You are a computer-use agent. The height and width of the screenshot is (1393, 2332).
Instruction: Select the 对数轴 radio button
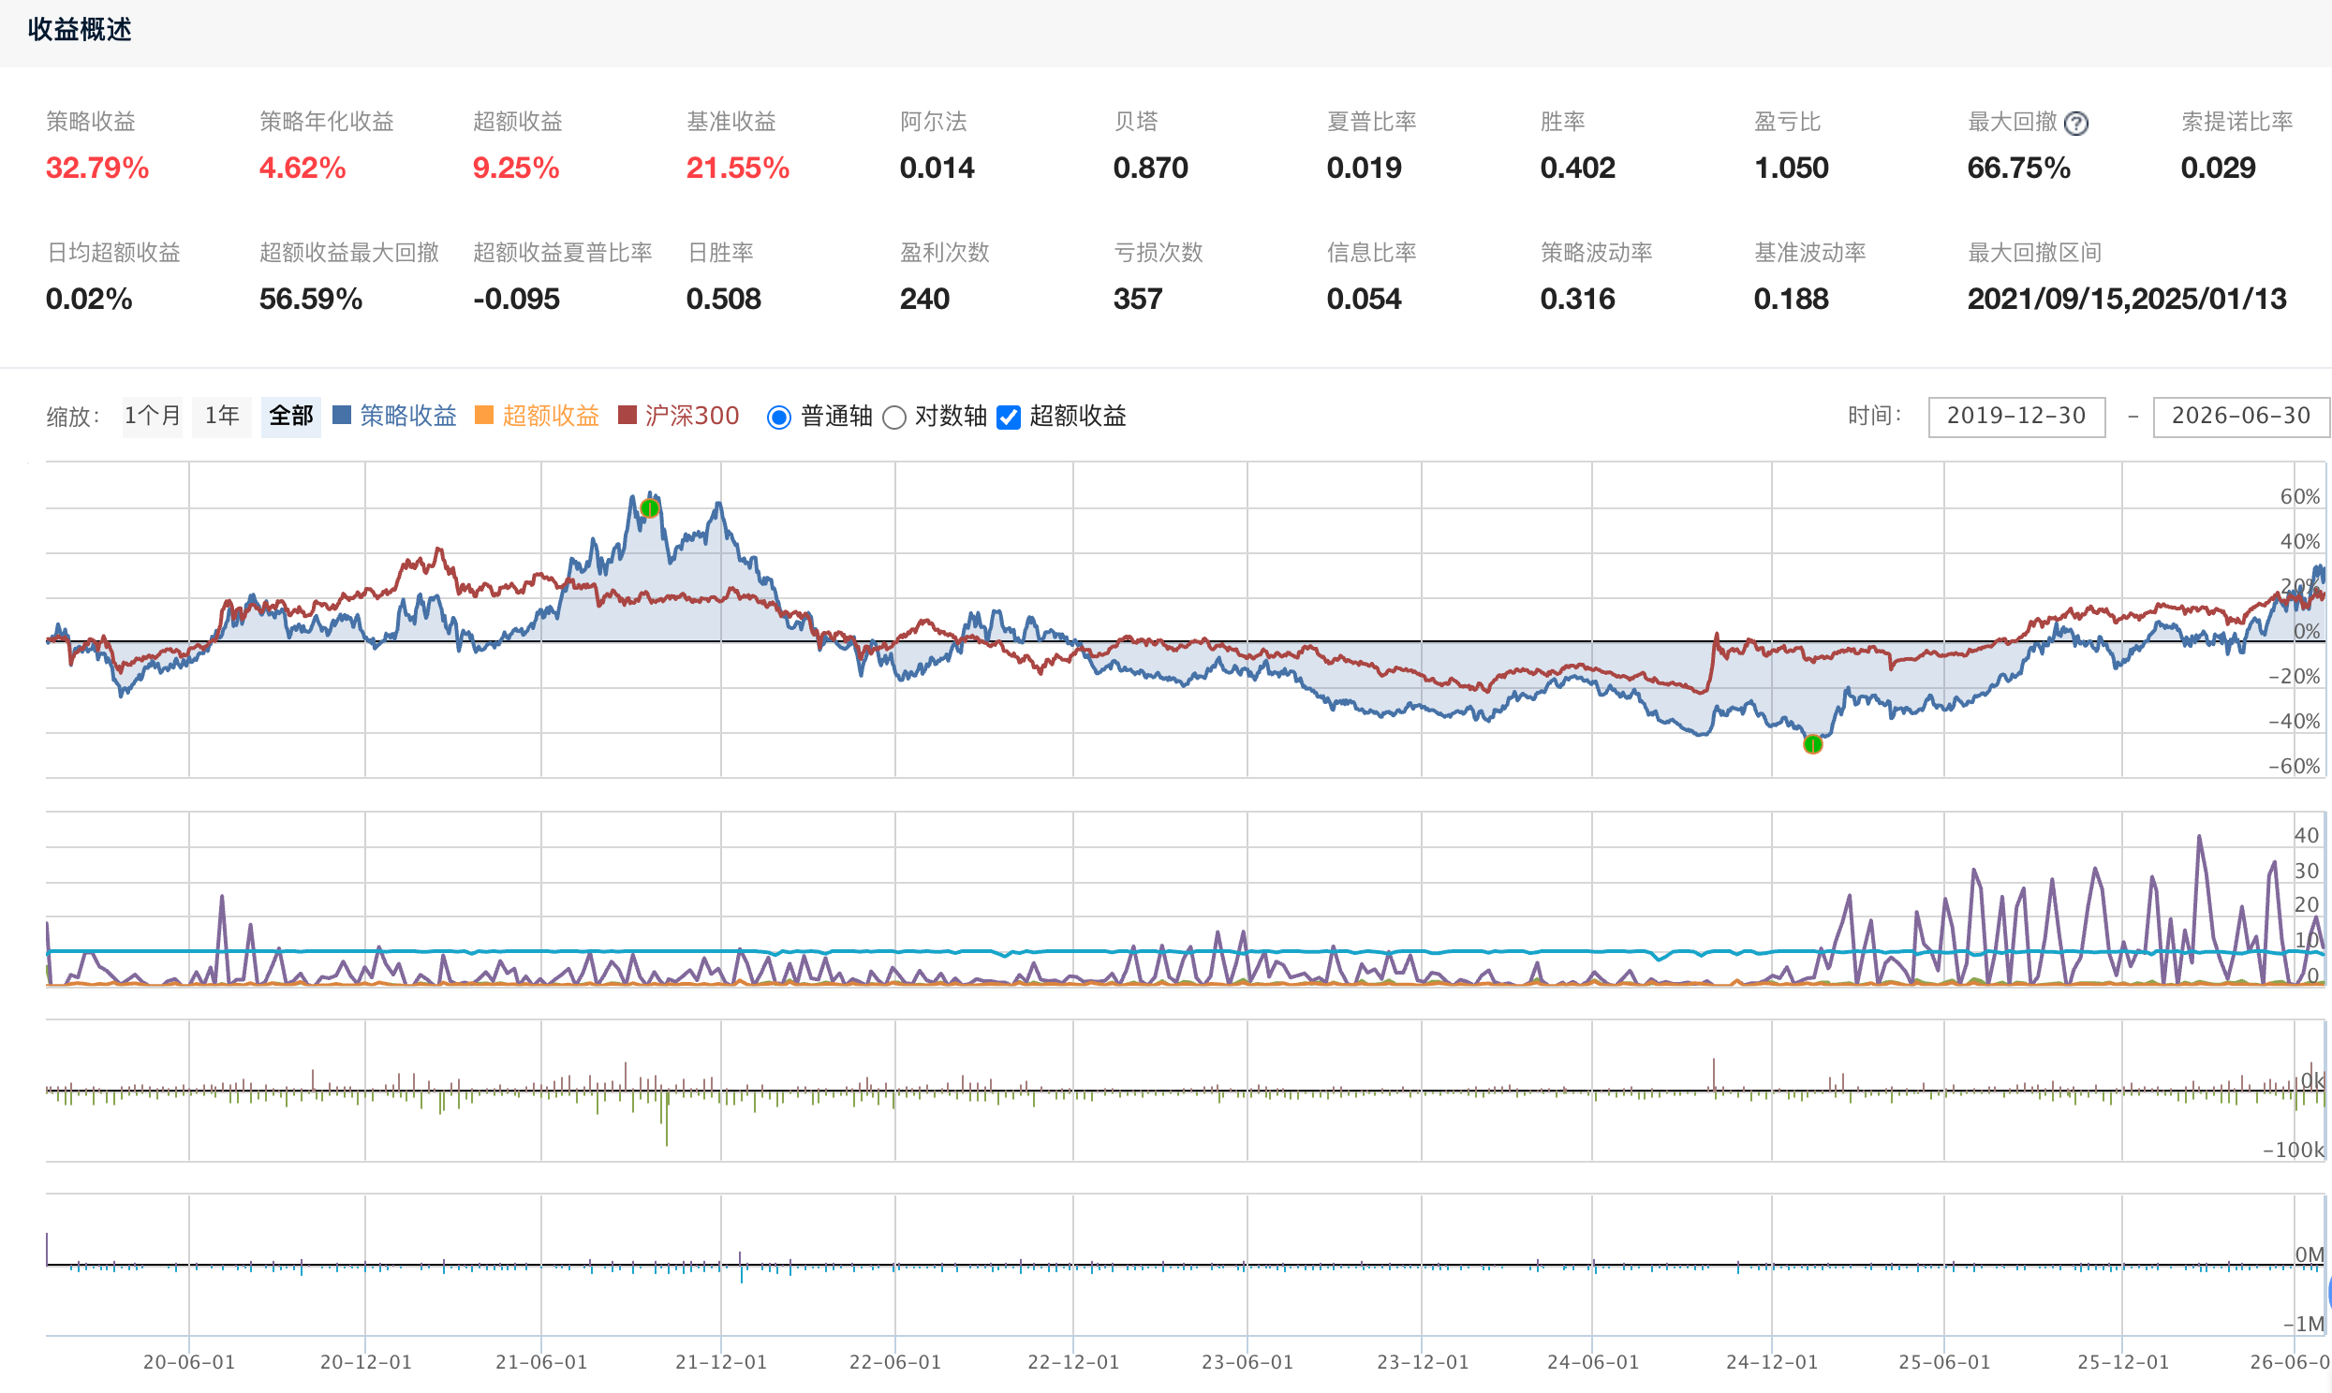click(893, 417)
